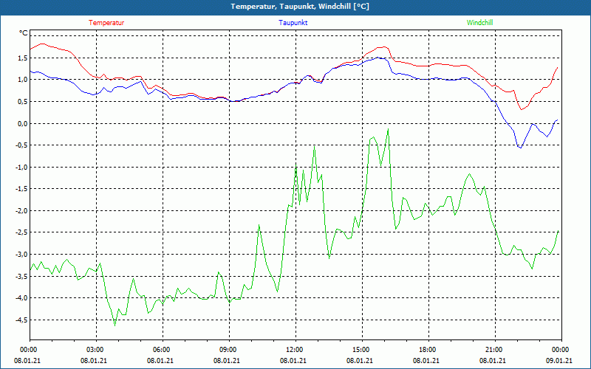This screenshot has height=369, width=591.
Task: Click the Windchill minimum dip near 04:00
Action: click(x=115, y=325)
